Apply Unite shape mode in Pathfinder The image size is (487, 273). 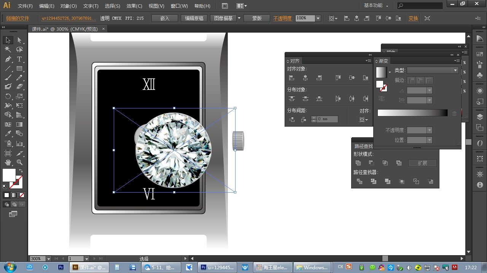click(x=358, y=163)
